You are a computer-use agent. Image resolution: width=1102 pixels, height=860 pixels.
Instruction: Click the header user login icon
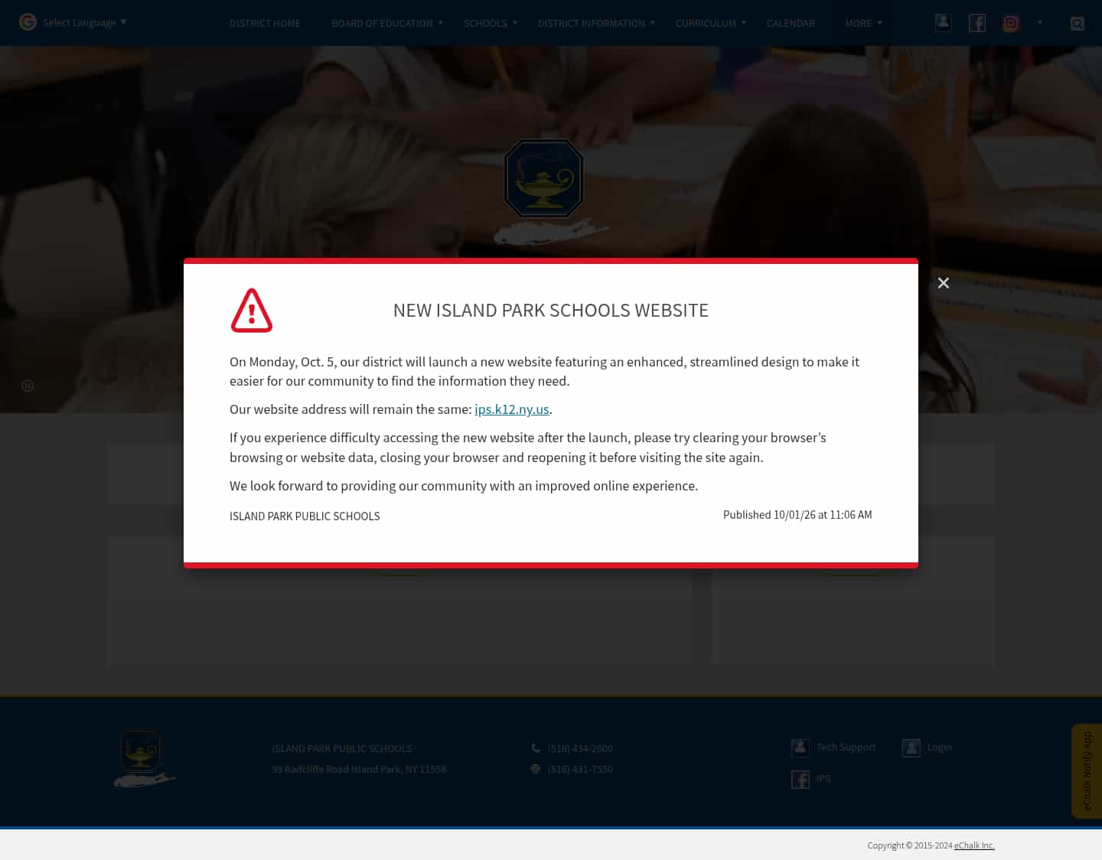tap(944, 23)
